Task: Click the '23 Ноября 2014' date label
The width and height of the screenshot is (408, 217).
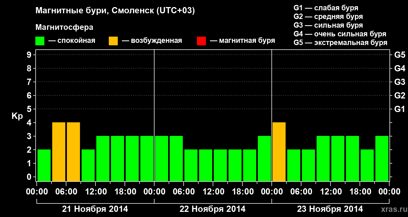Action: coord(330,209)
